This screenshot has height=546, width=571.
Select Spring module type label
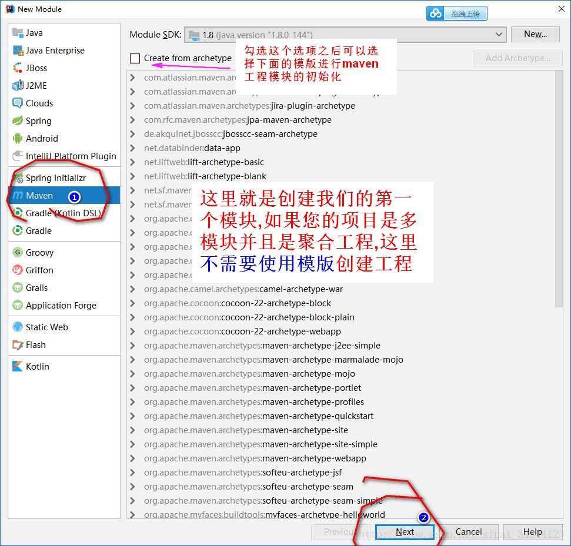pyautogui.click(x=39, y=121)
